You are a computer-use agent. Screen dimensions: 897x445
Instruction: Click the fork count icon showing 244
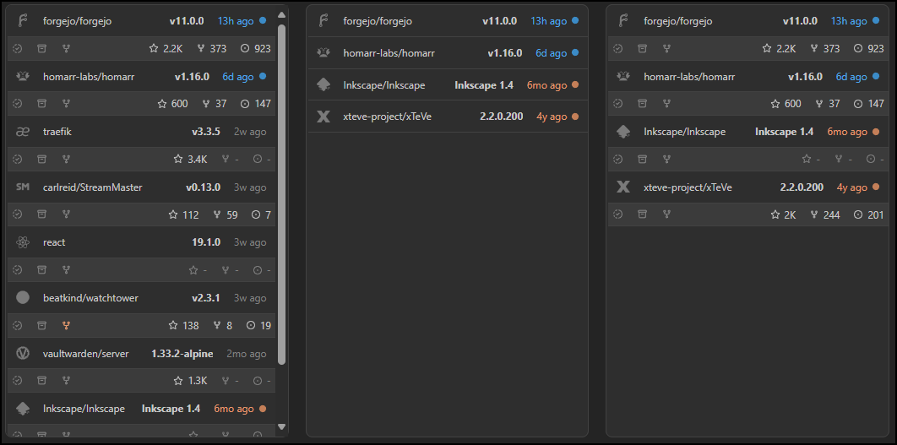point(814,215)
